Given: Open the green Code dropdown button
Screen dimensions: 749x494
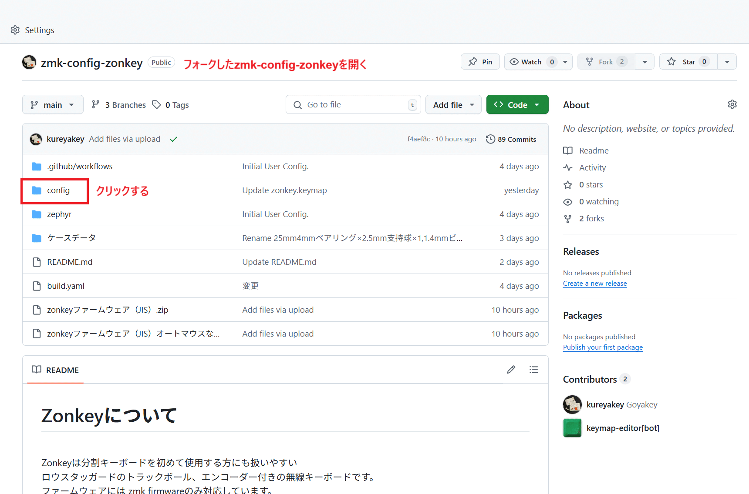Looking at the screenshot, I should 517,105.
